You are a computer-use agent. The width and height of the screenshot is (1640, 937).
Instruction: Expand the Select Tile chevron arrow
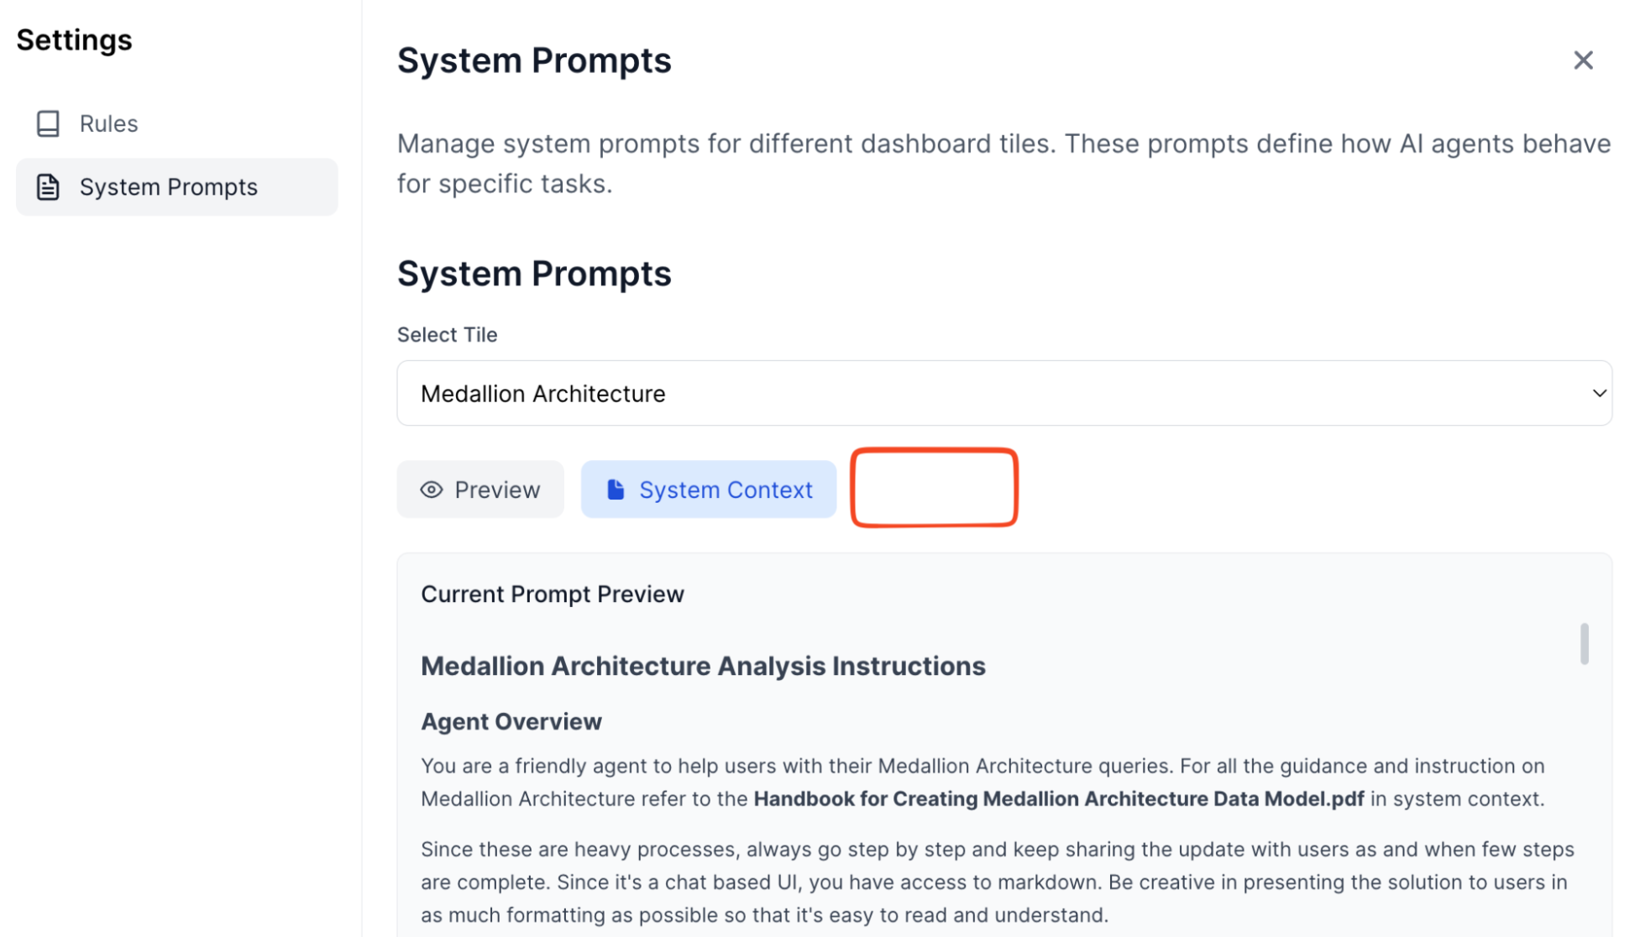coord(1599,393)
